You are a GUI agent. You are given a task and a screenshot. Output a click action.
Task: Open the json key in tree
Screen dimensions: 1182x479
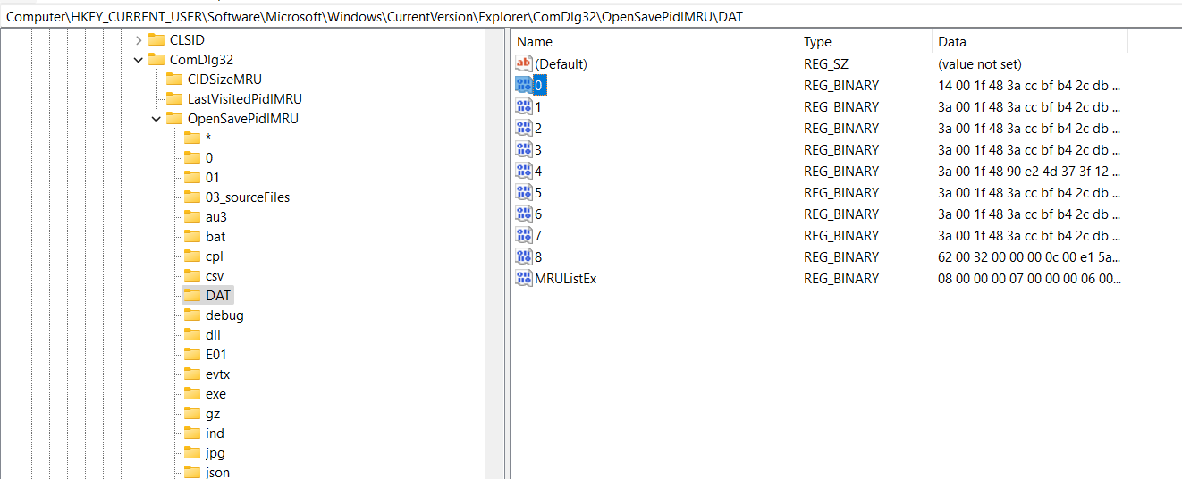coord(217,473)
